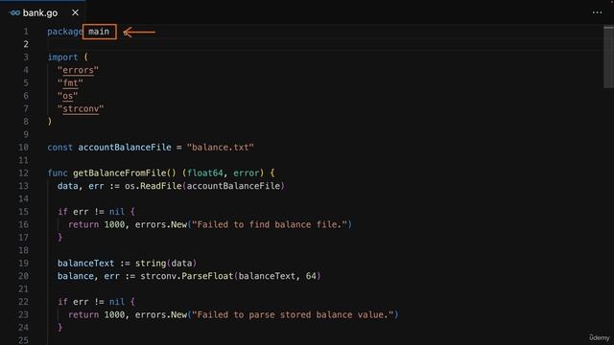
Task: Close the bank.go tab
Action: pos(75,12)
